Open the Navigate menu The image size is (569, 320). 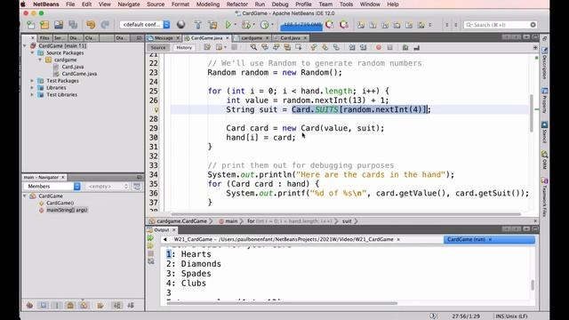coord(129,4)
